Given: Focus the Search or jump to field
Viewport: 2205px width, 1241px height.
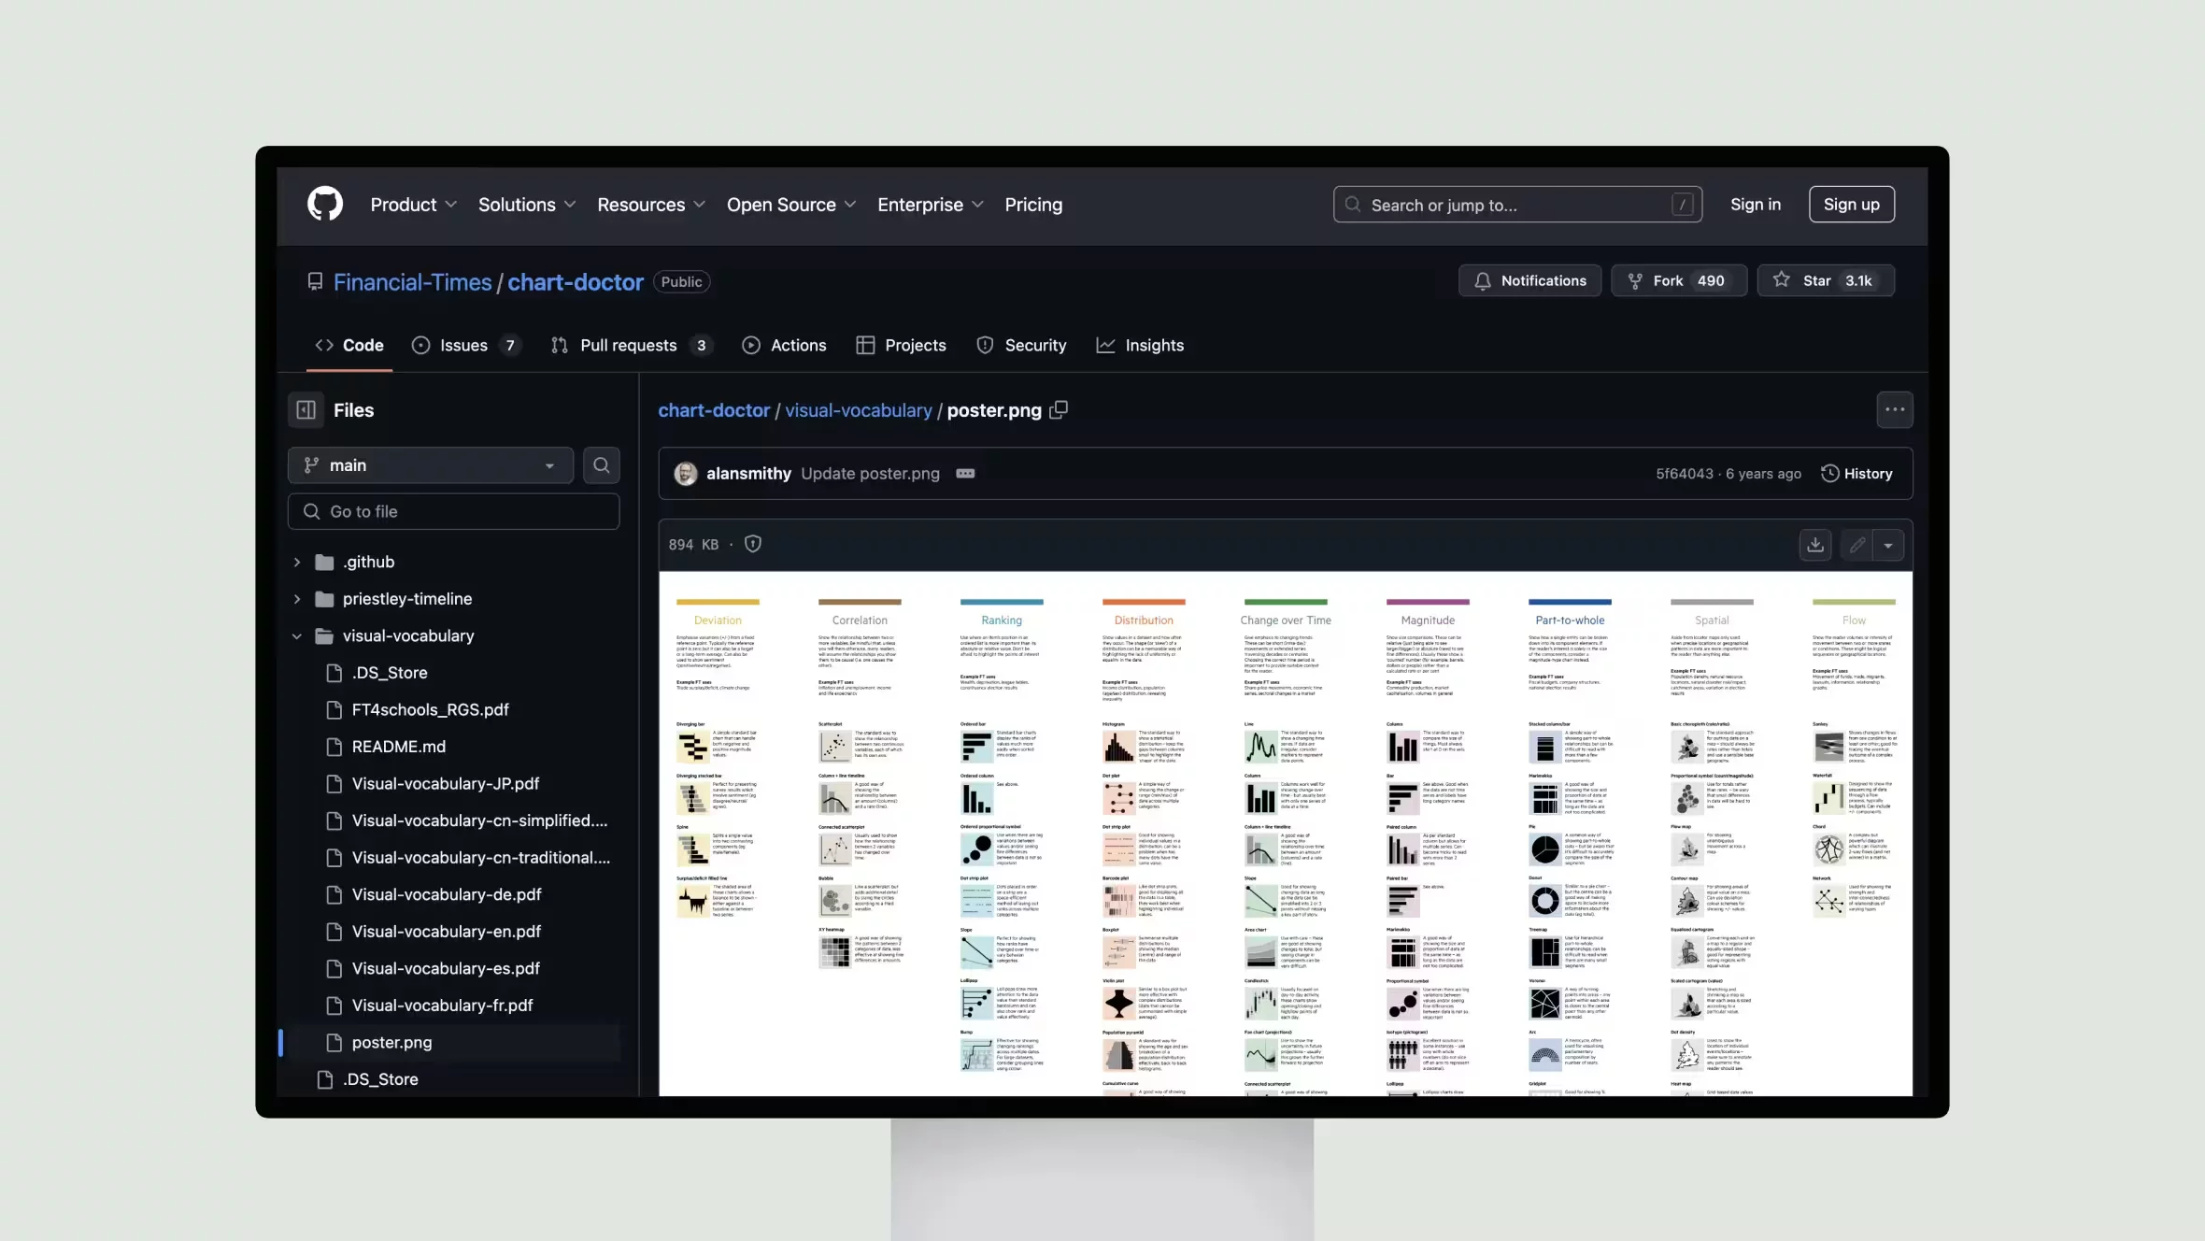Looking at the screenshot, I should pyautogui.click(x=1517, y=205).
